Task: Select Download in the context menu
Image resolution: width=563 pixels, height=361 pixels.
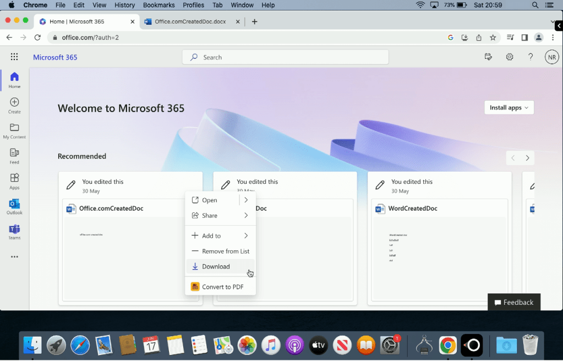Action: 216,266
